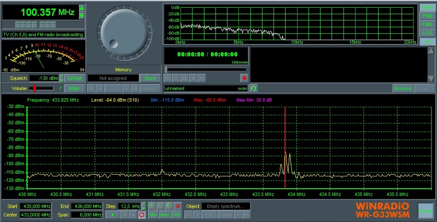This screenshot has width=437, height=222.
Task: Click the Squelch -130 dBm field
Action: (44, 78)
